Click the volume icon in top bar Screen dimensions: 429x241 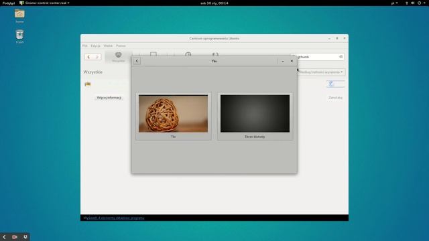[413, 3]
